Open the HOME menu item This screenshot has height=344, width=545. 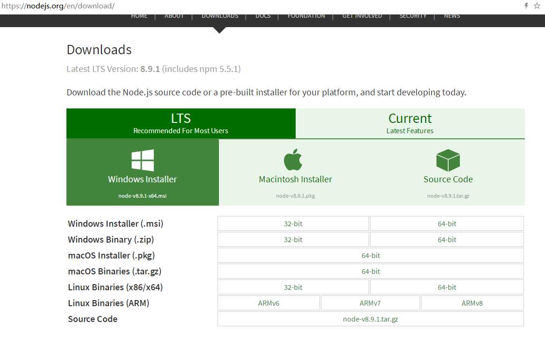[x=139, y=16]
